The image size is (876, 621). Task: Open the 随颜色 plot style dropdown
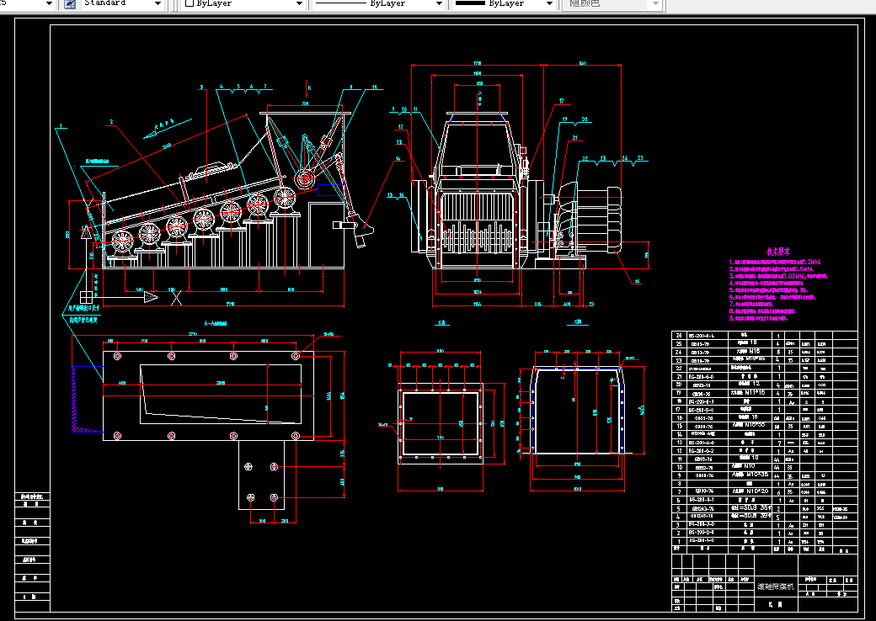point(612,3)
